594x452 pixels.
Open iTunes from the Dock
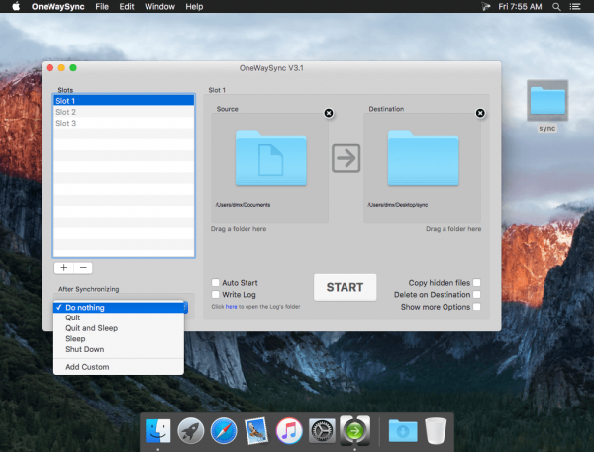pyautogui.click(x=289, y=431)
